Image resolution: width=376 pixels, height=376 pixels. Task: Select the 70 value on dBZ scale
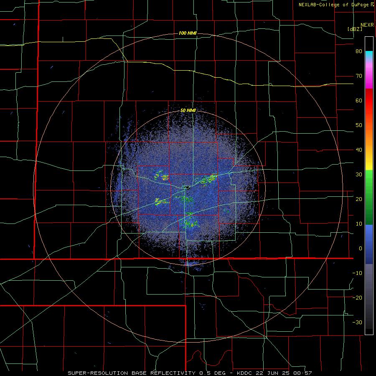click(359, 76)
